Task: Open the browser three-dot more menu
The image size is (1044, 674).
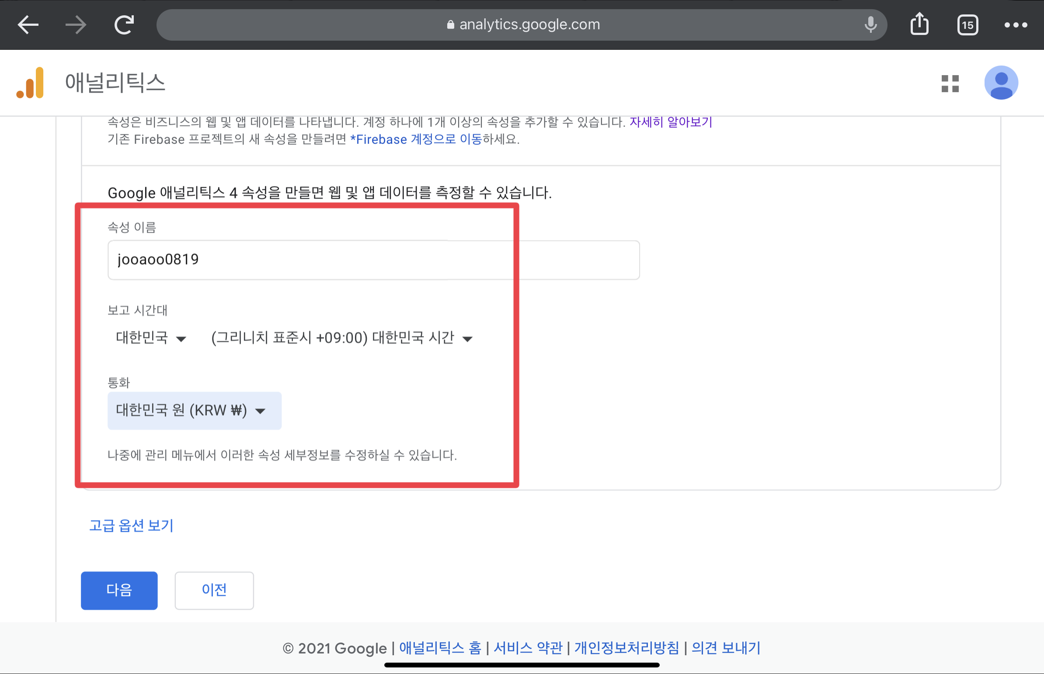Action: (1016, 25)
